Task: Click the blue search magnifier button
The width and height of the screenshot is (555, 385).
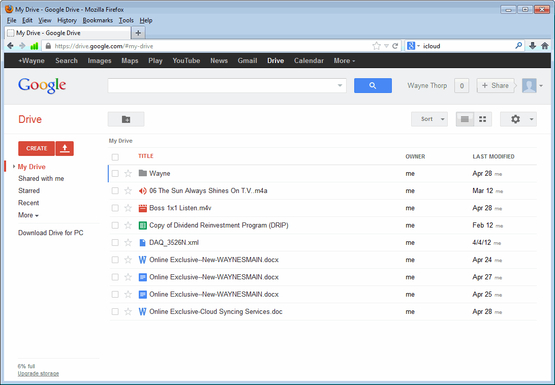Action: (x=373, y=86)
